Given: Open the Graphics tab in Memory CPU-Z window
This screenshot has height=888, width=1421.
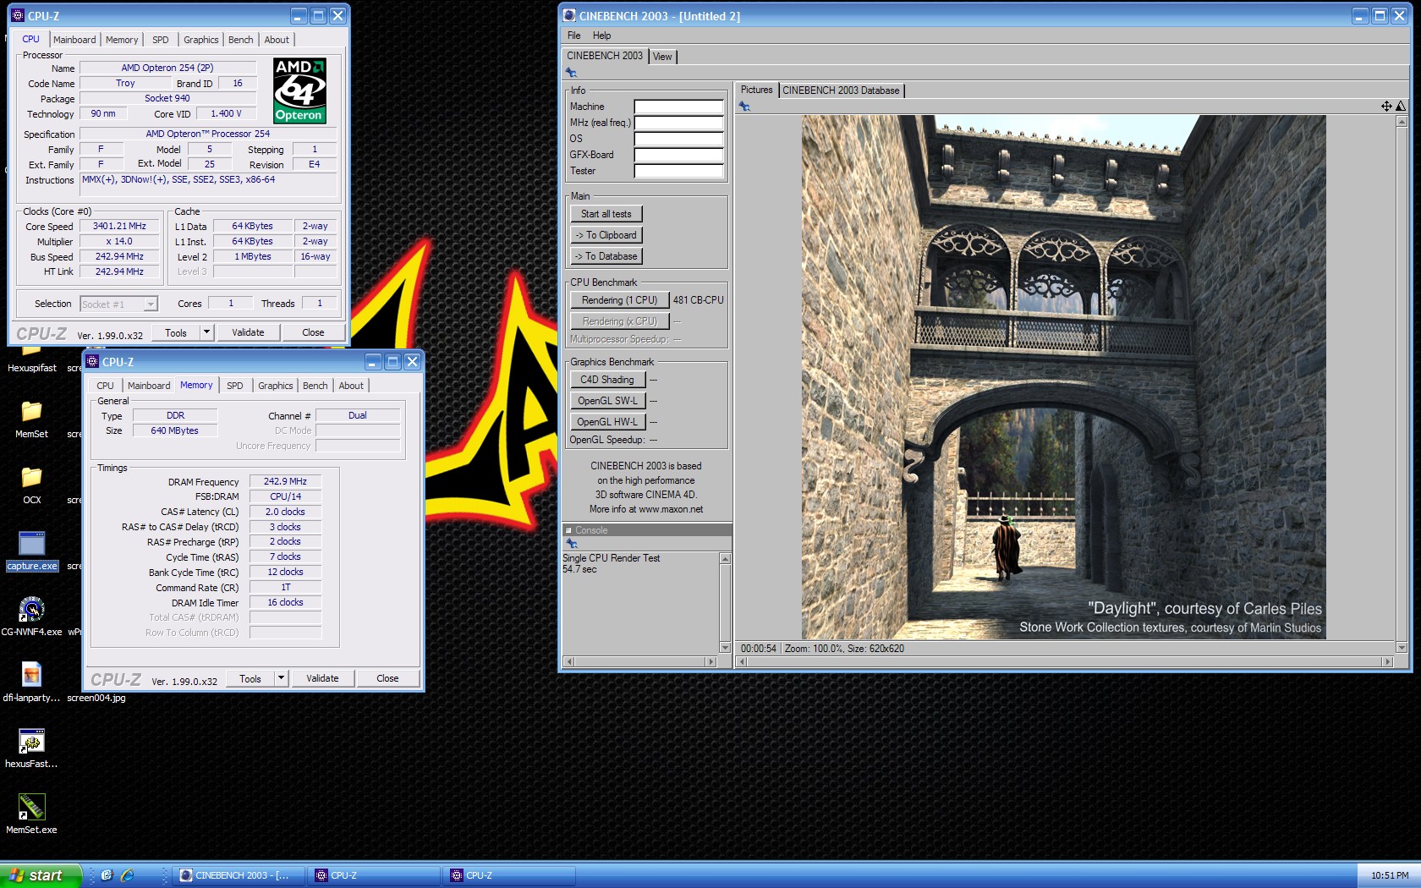Looking at the screenshot, I should 276,386.
